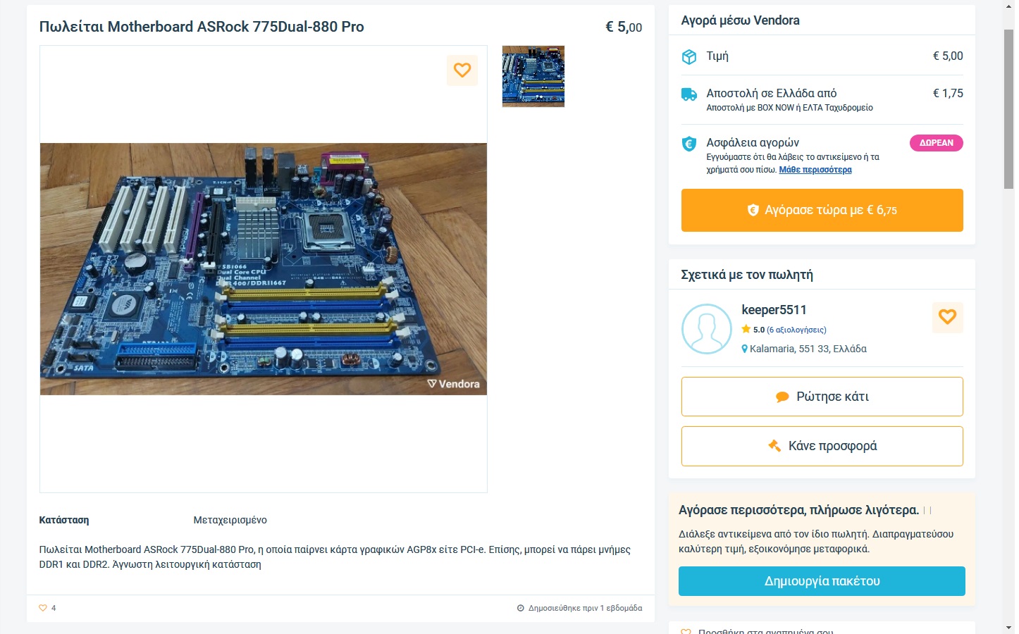Viewport: 1019px width, 634px height.
Task: Click the published-time clock icon
Action: 521,608
